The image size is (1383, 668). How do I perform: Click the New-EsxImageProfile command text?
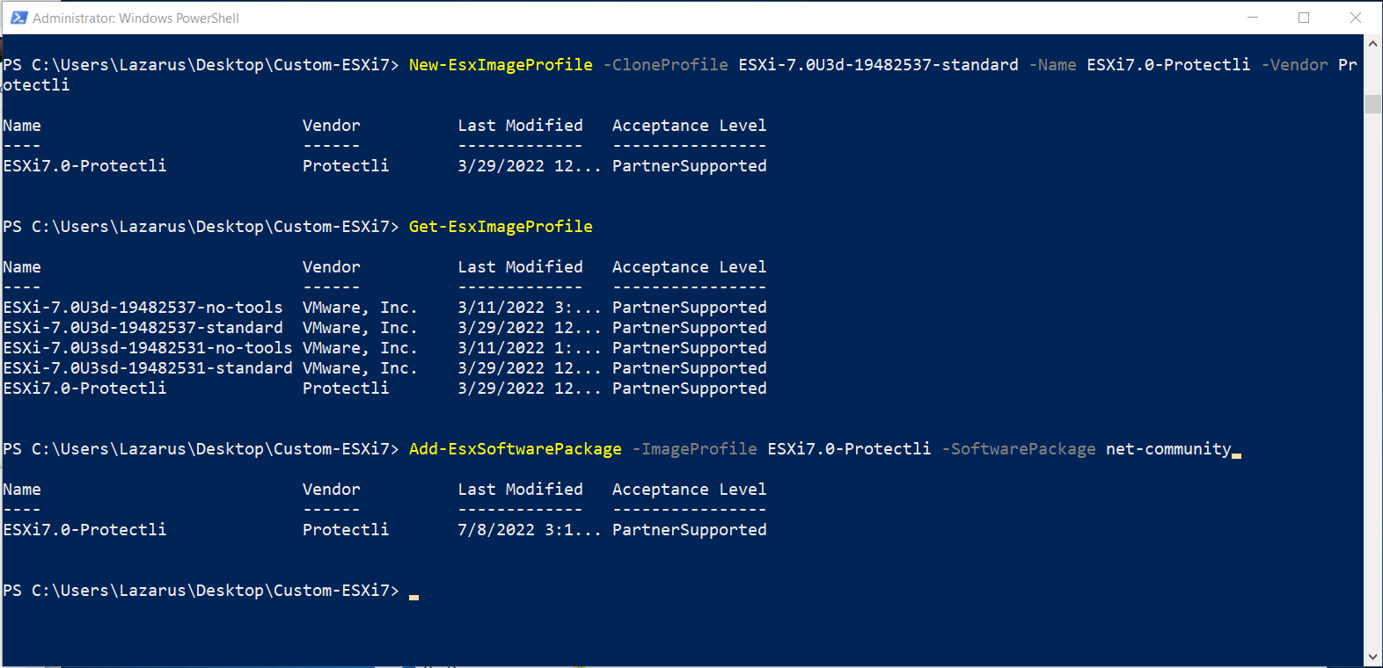coord(501,64)
